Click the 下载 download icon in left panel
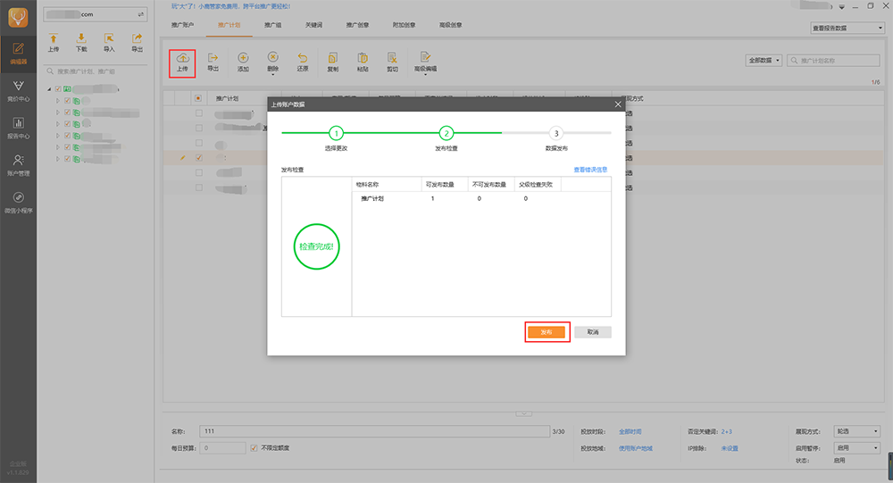 (x=81, y=43)
